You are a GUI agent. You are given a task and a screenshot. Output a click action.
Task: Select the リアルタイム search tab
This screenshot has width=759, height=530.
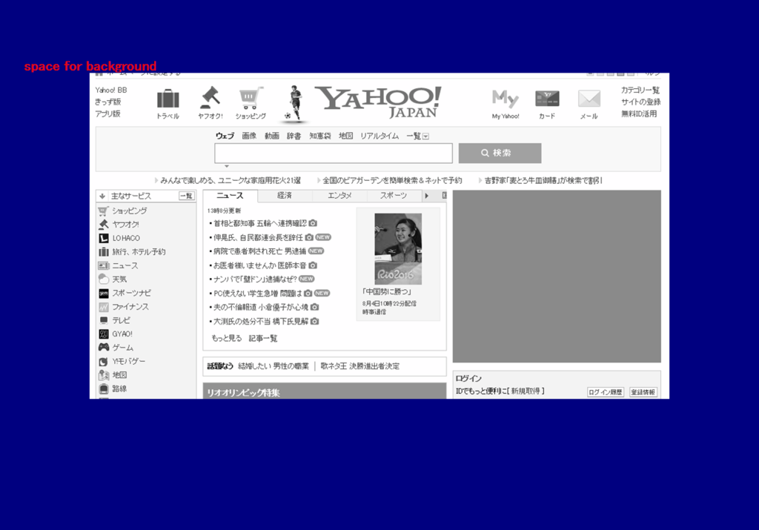coord(379,136)
